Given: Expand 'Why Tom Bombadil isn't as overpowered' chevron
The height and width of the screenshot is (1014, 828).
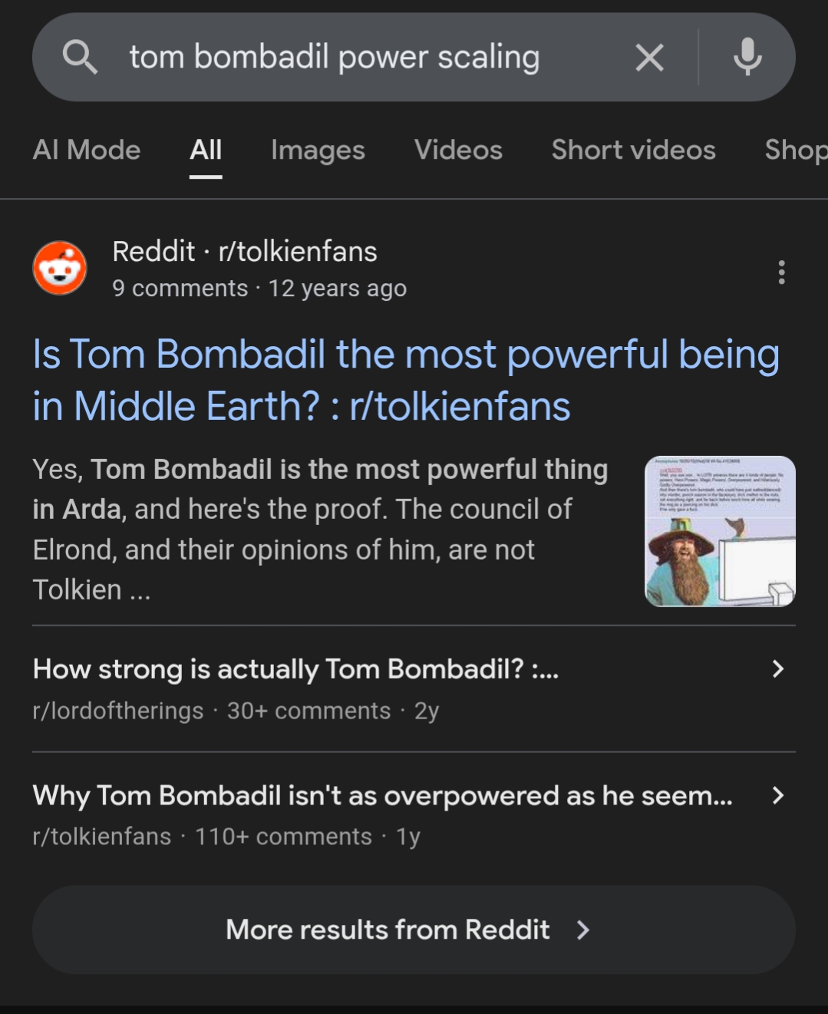Looking at the screenshot, I should (x=777, y=795).
